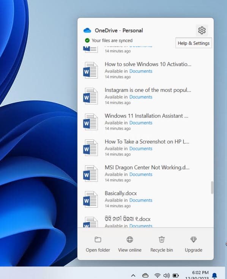Open Wi-Fi network icon in taskbar

(157, 276)
